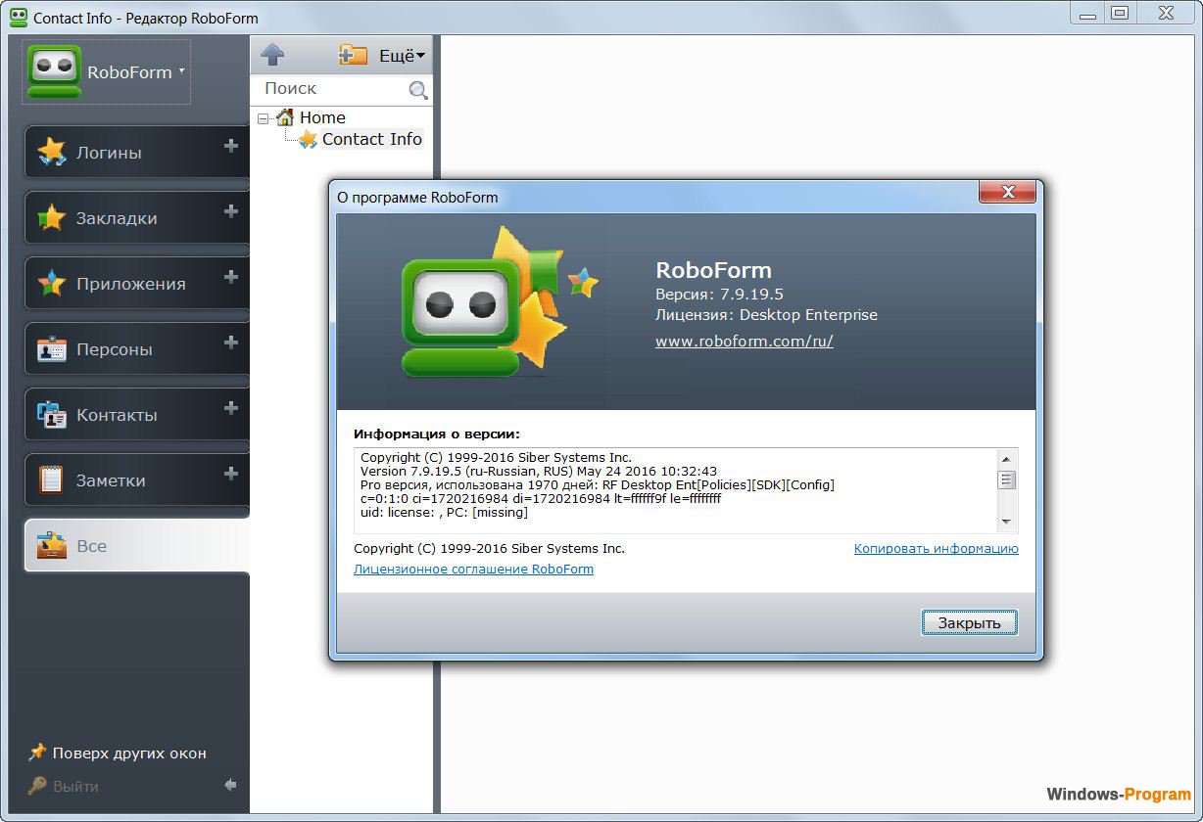The image size is (1203, 822).
Task: Close the О программе RoboForm dialog
Action: [1007, 193]
